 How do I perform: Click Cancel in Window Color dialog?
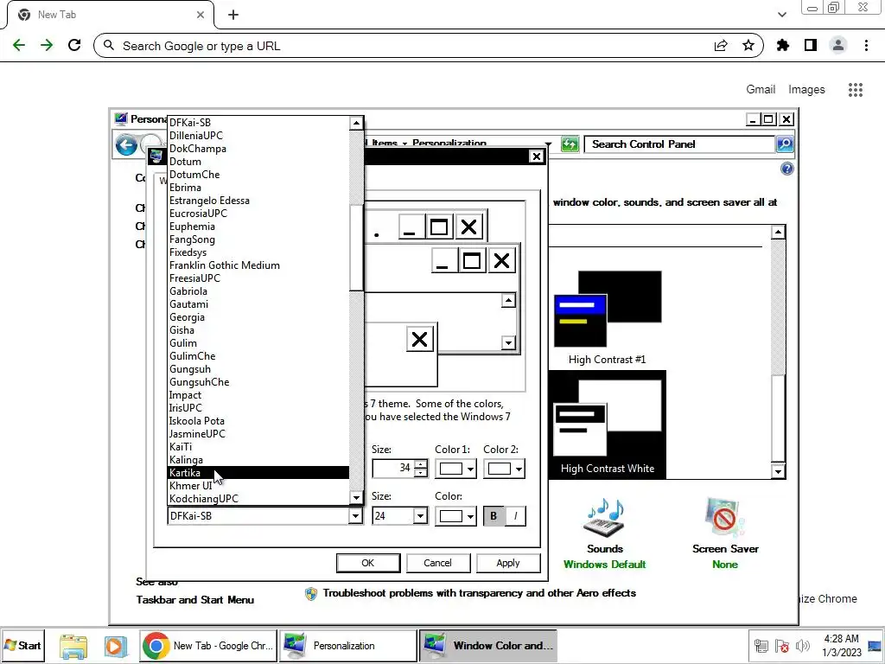(437, 563)
